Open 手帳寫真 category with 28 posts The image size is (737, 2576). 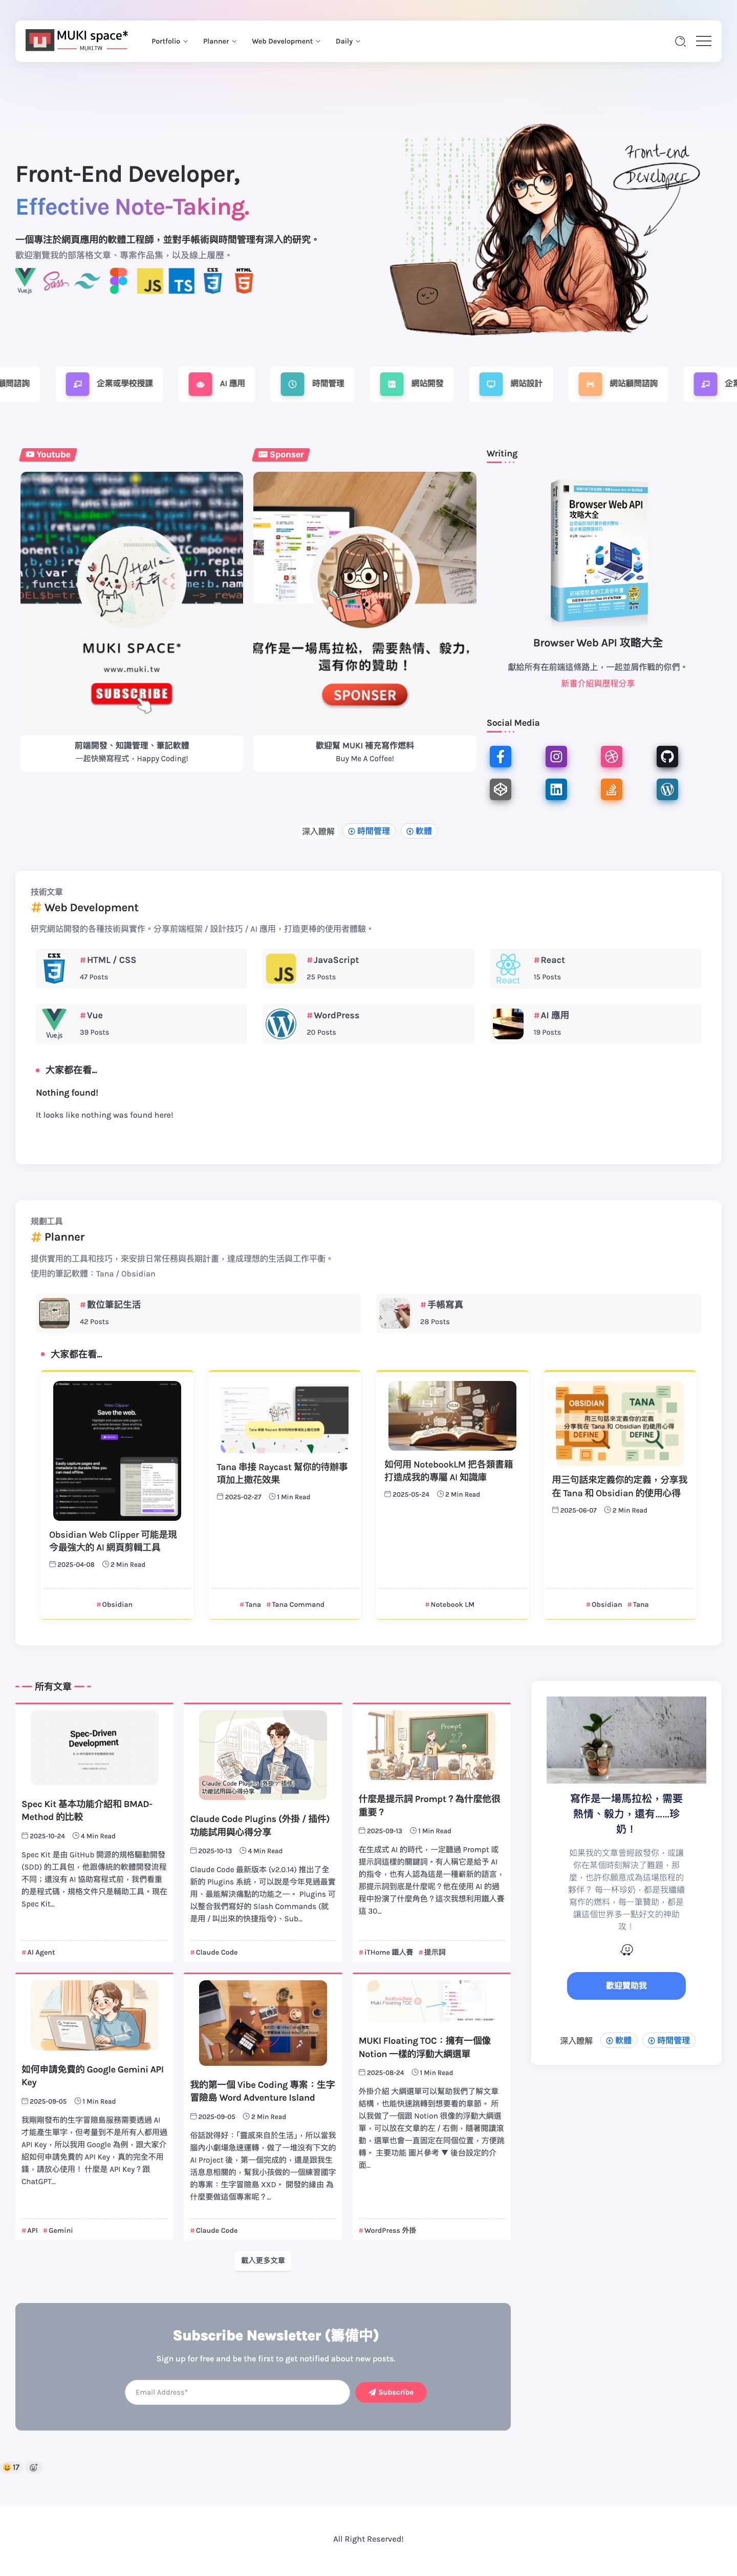[538, 1313]
